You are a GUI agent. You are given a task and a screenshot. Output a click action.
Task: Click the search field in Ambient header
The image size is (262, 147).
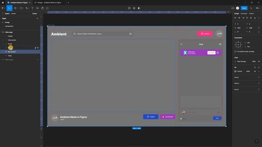coord(102,34)
